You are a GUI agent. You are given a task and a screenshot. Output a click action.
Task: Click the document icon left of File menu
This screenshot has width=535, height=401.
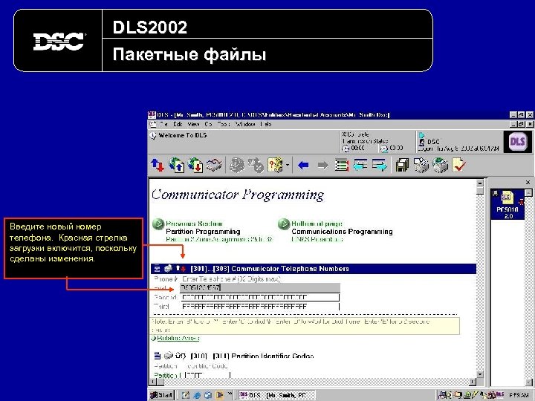click(x=153, y=124)
